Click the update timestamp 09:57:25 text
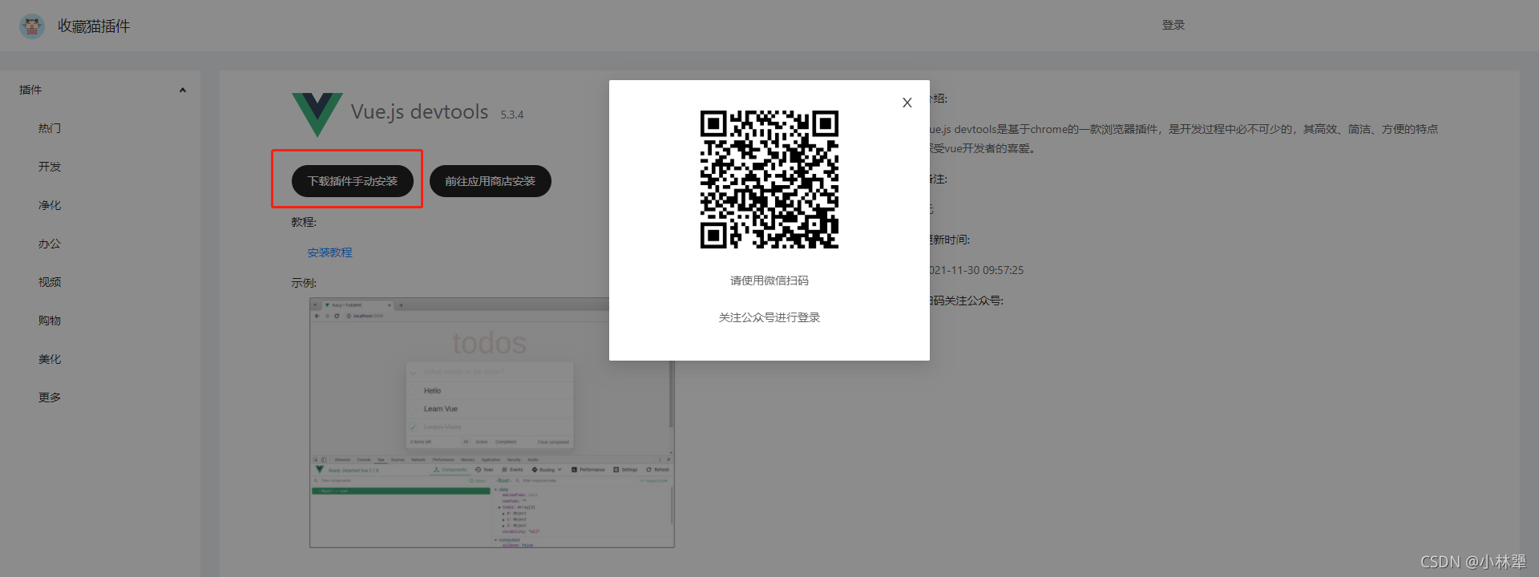The width and height of the screenshot is (1539, 577). tap(1003, 270)
